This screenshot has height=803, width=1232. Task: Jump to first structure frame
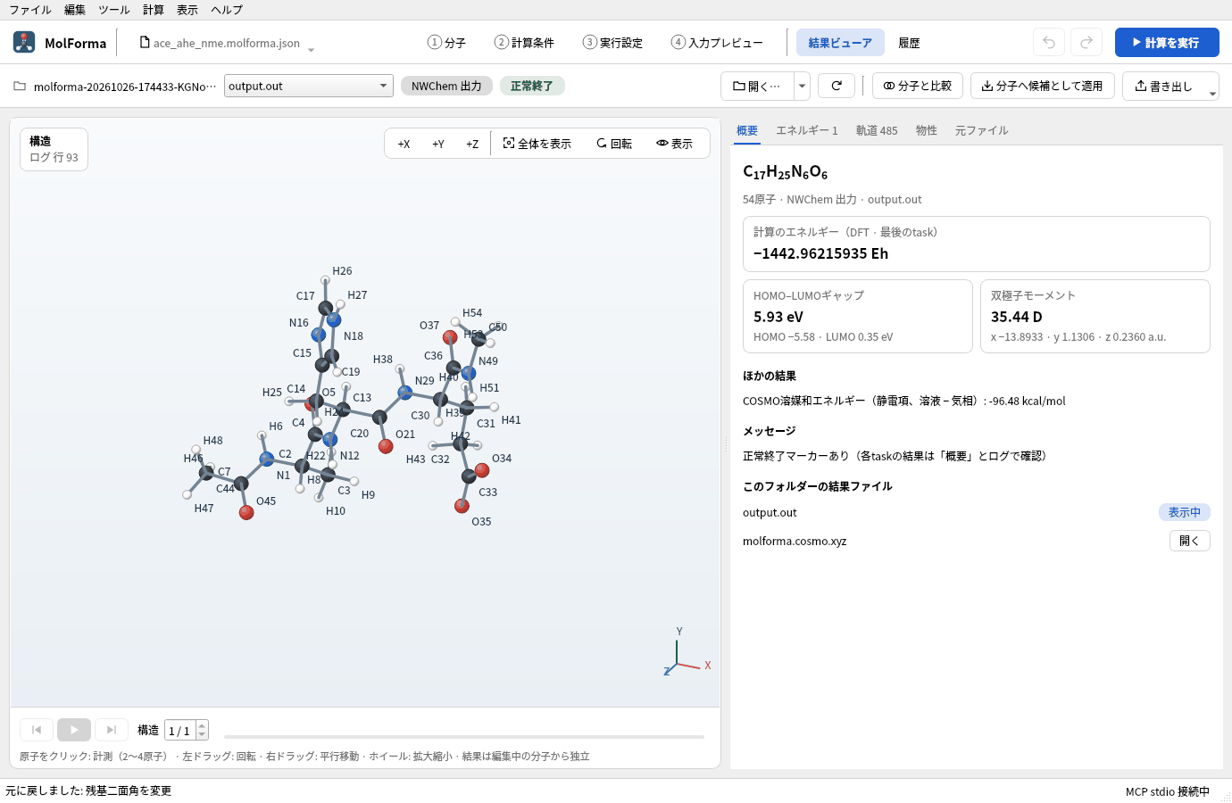[x=37, y=730]
